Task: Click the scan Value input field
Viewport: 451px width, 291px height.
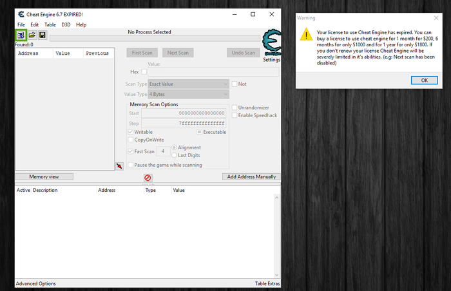Action: [x=213, y=71]
